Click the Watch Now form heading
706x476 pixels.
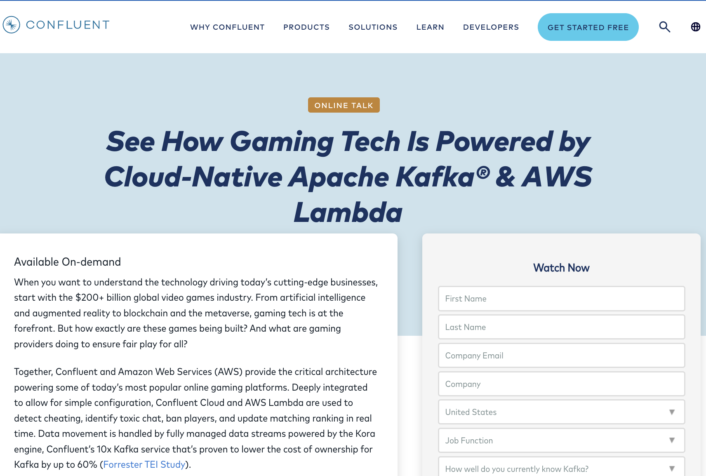click(x=561, y=268)
